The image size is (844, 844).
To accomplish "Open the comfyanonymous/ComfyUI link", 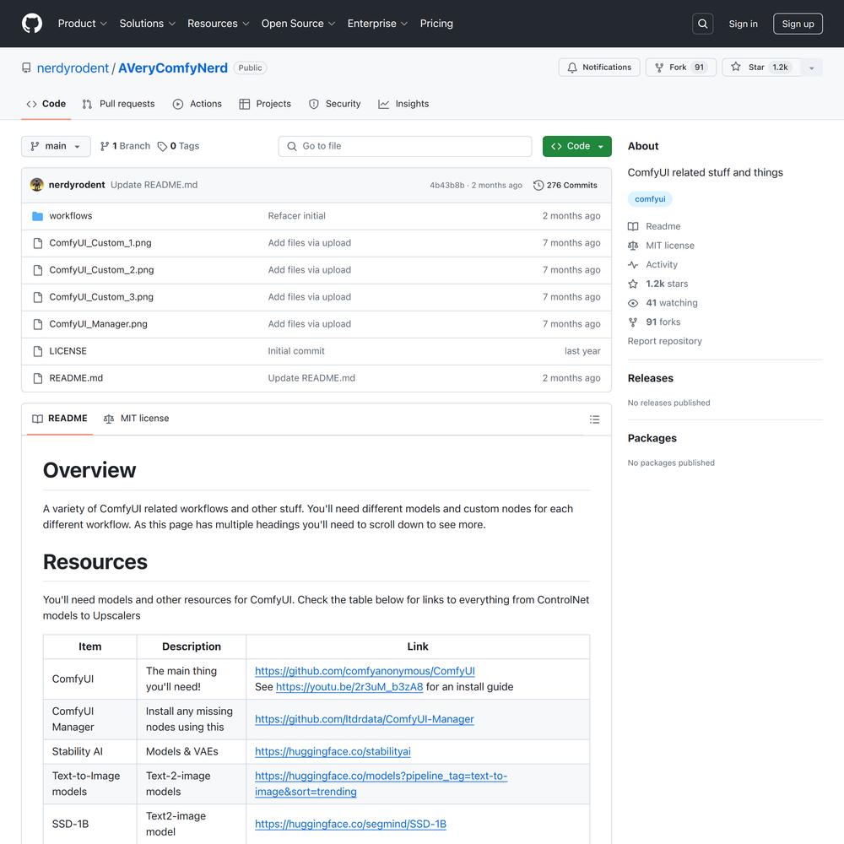I will (365, 671).
